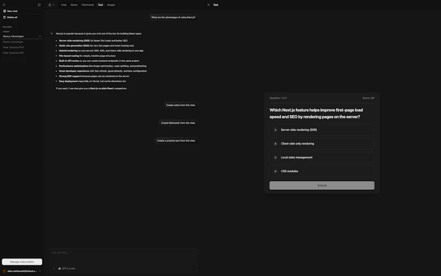441x276 pixels.
Task: Click the 'Question 1 of 5' label
Action: point(278,98)
